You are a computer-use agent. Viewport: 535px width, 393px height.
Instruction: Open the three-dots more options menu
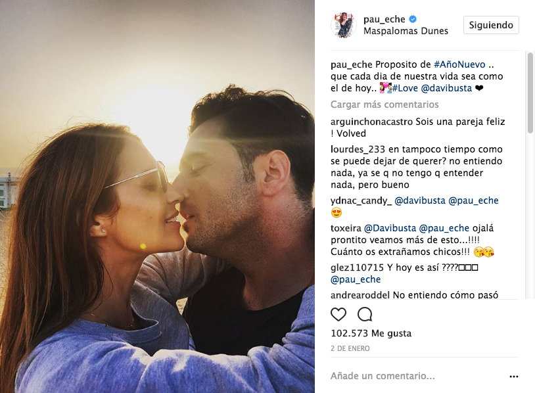pos(513,377)
